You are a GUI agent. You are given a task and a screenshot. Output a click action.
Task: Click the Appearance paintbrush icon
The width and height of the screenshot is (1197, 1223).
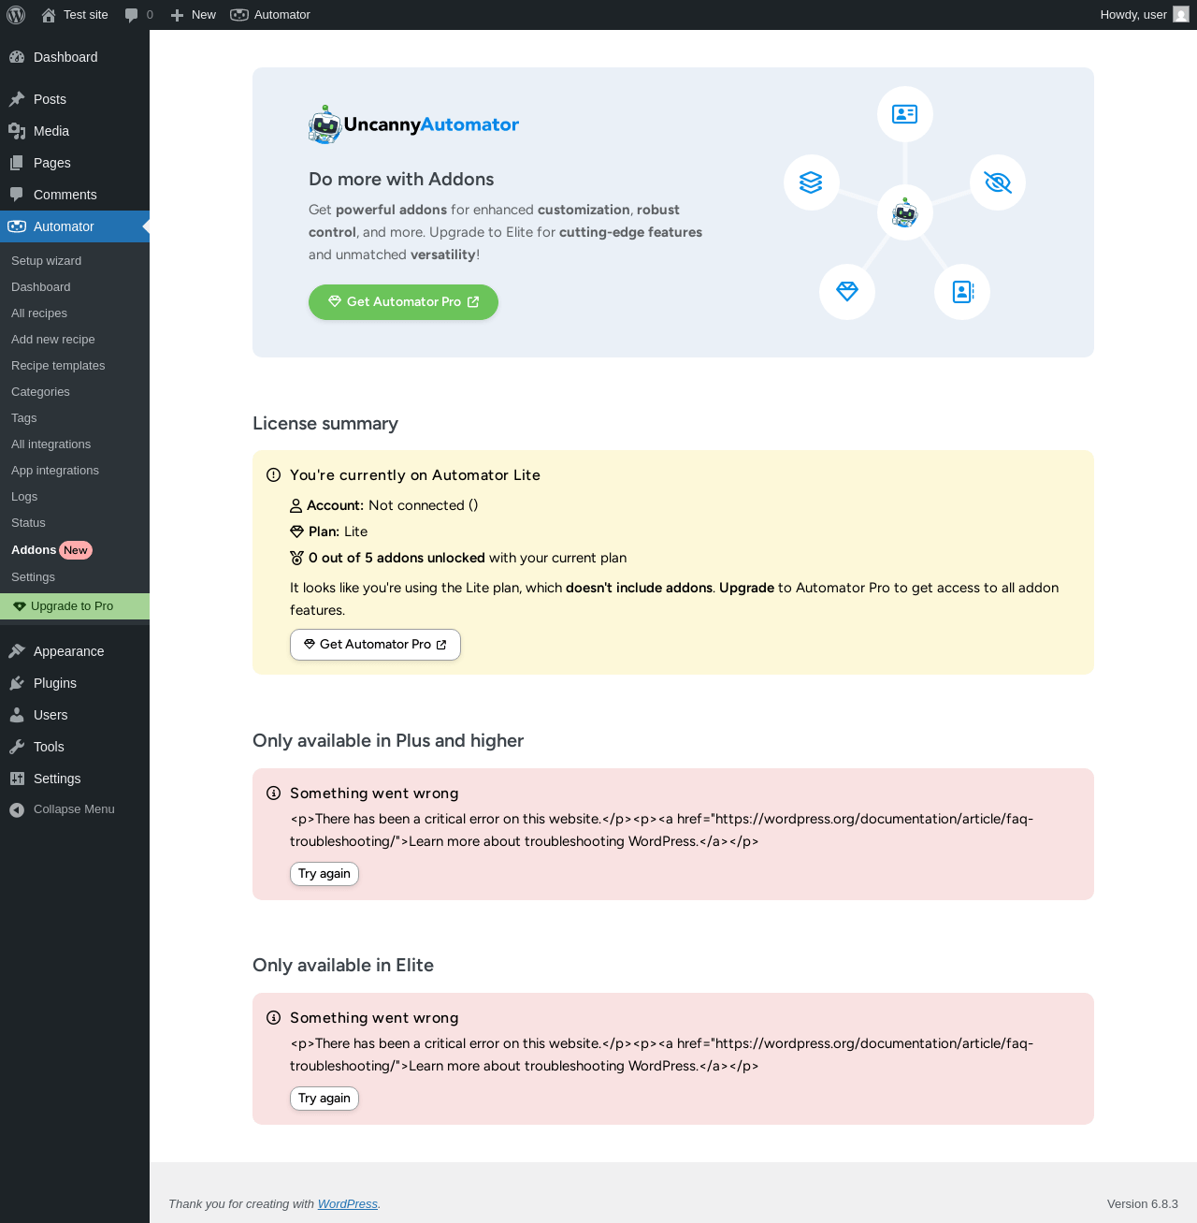(x=17, y=651)
